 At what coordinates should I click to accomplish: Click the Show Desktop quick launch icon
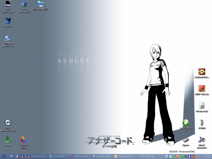pos(12,156)
